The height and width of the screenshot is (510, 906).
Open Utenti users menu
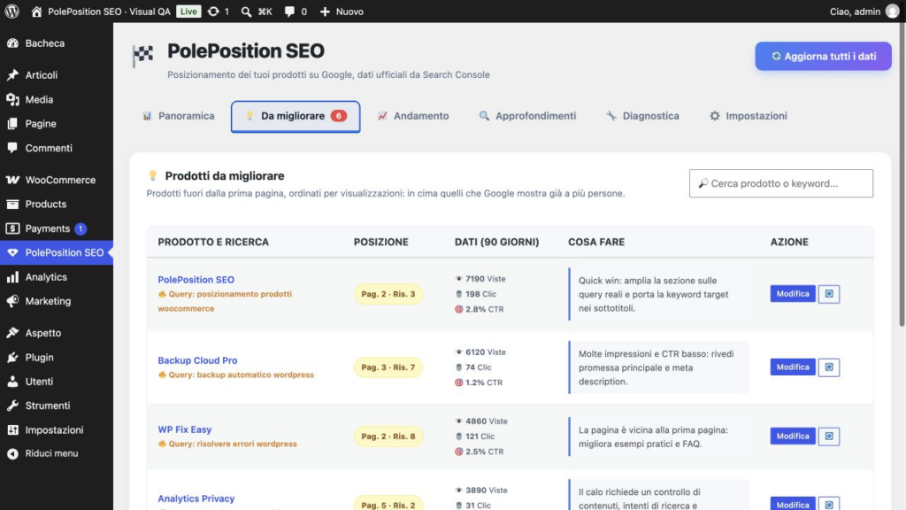(57, 382)
